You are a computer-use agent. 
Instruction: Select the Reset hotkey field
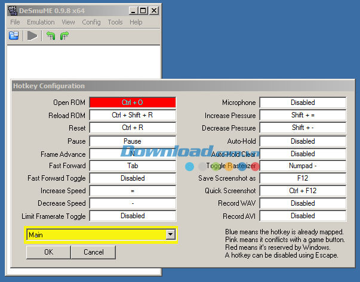pyautogui.click(x=133, y=128)
